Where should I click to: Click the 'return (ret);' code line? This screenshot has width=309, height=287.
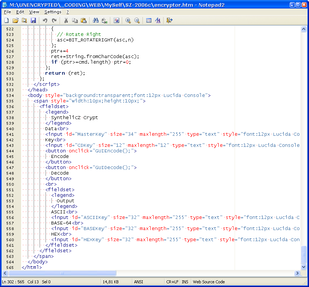tap(65, 73)
